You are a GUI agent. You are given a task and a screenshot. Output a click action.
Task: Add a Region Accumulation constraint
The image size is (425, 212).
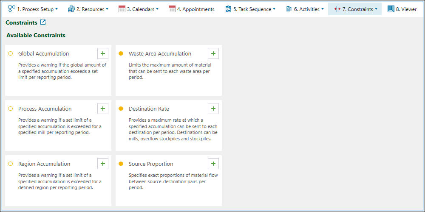pyautogui.click(x=103, y=164)
